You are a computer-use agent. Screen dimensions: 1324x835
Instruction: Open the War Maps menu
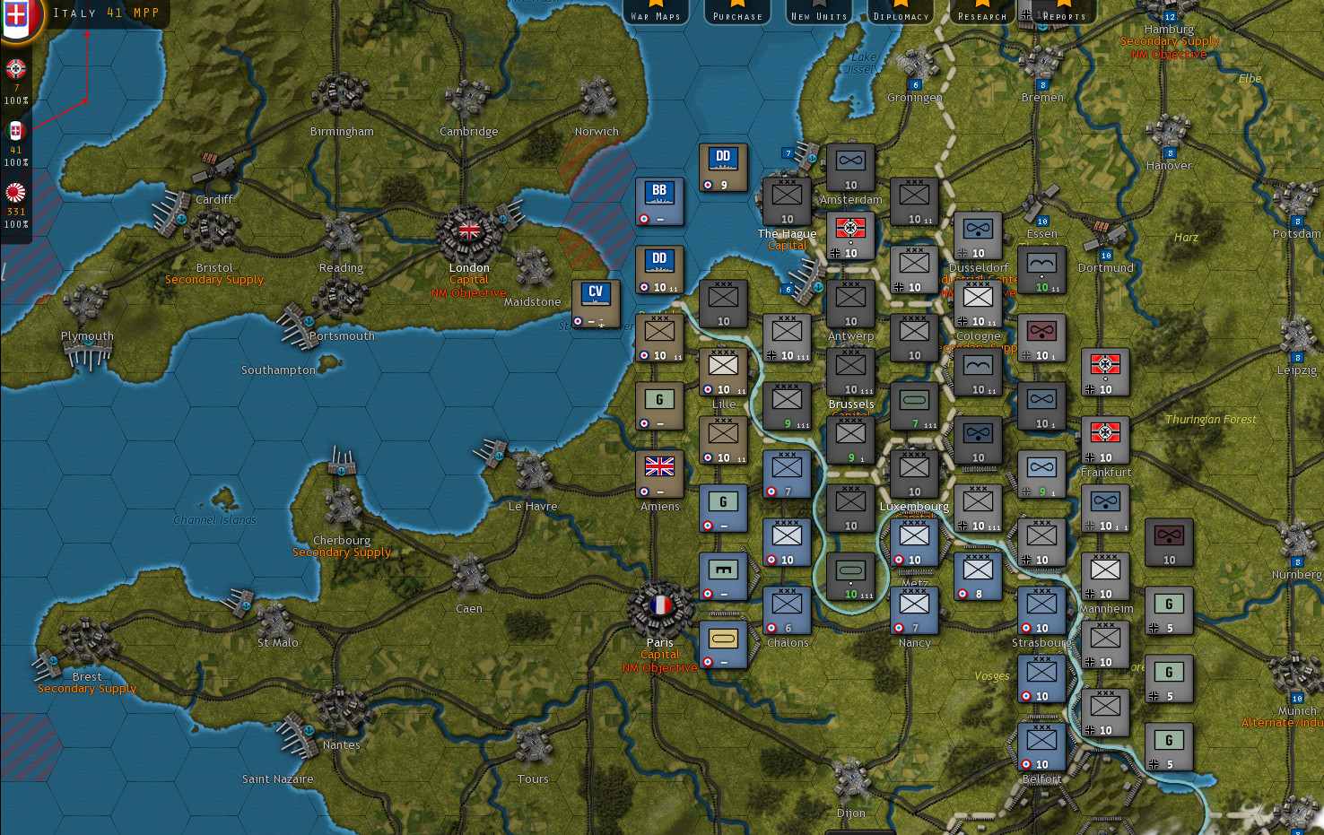pyautogui.click(x=656, y=13)
